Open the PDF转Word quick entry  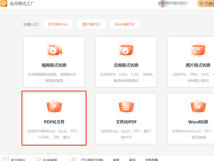pyautogui.click(x=58, y=24)
